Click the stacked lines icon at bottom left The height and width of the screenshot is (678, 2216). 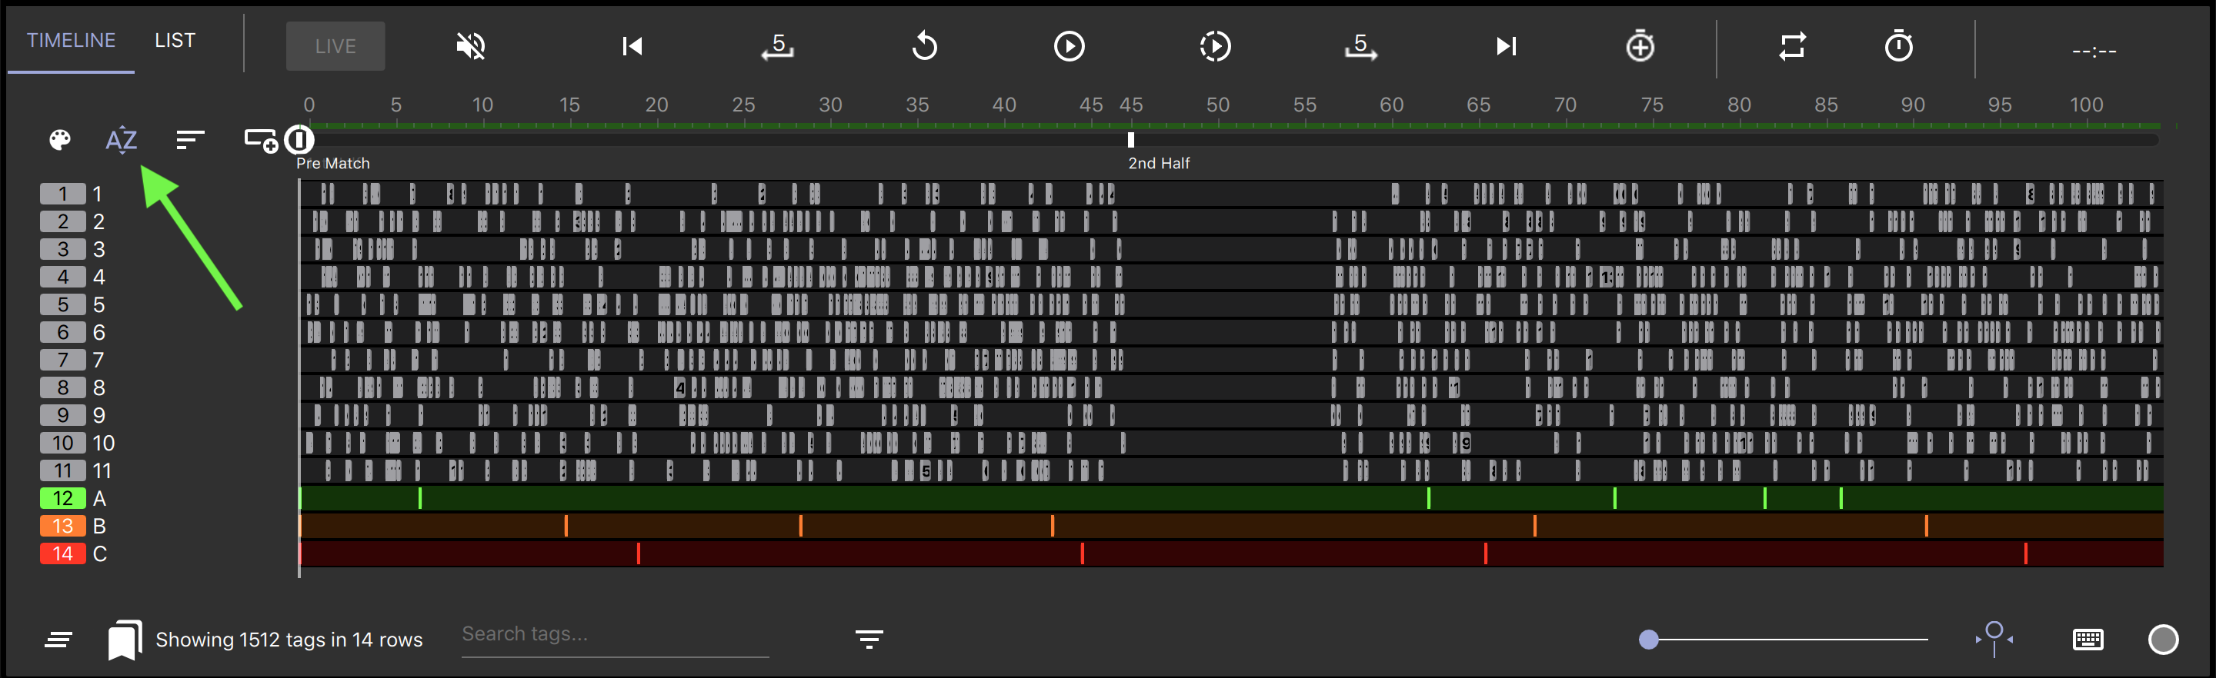[58, 640]
